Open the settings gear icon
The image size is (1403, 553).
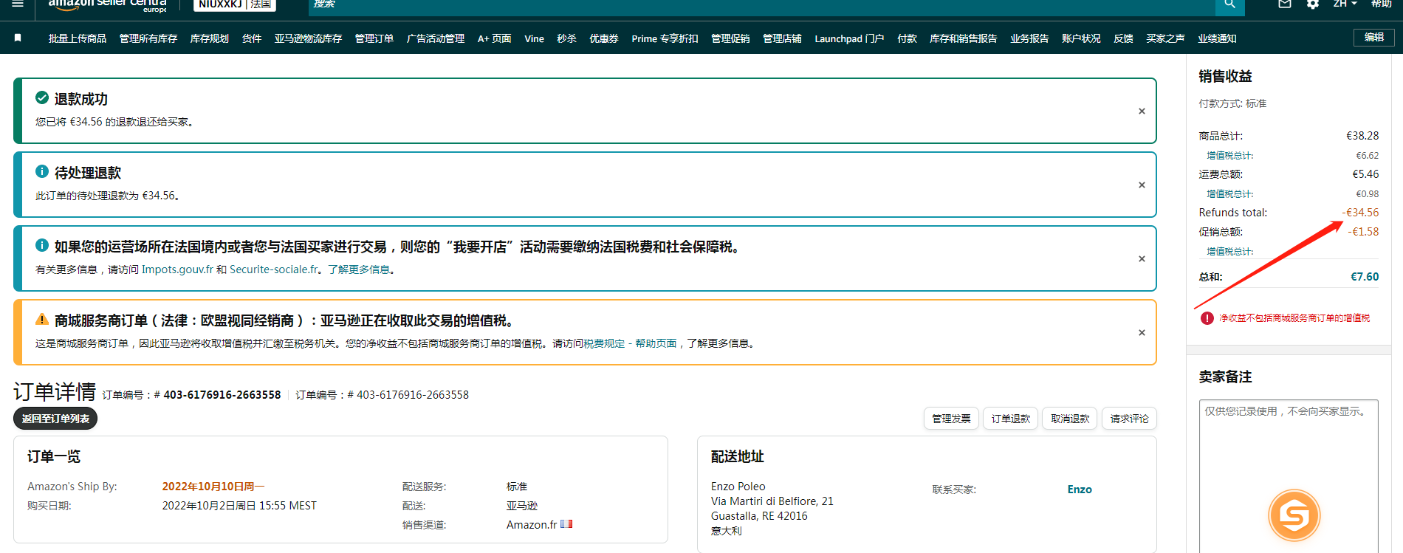[1313, 4]
